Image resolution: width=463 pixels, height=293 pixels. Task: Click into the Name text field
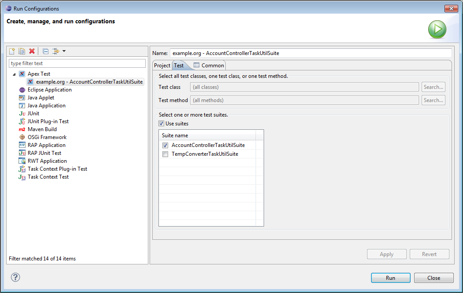coord(311,53)
